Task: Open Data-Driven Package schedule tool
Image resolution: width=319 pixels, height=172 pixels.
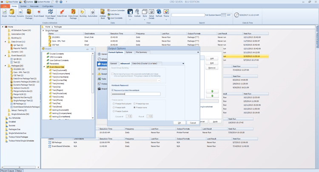Action: (73, 14)
